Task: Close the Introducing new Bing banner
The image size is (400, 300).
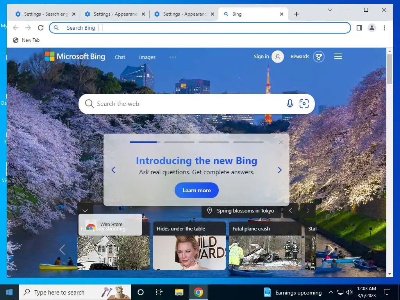Action: pyautogui.click(x=280, y=142)
